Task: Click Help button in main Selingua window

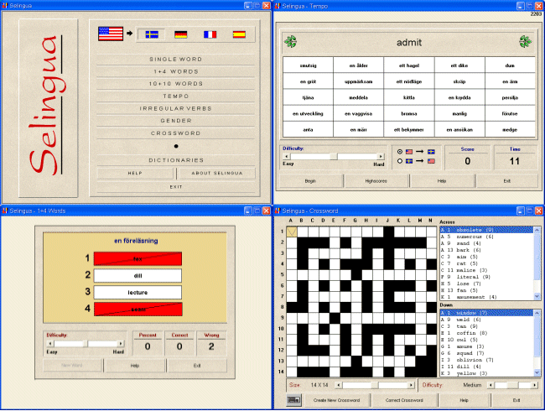Action: 135,173
